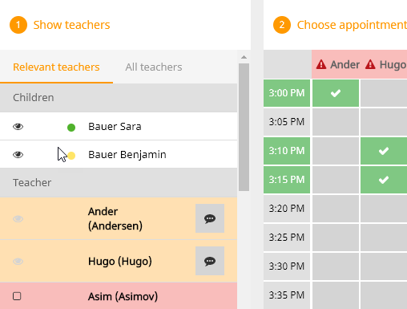Click Bauer Benjamin's yellow color dot
The image size is (407, 309).
(x=71, y=156)
